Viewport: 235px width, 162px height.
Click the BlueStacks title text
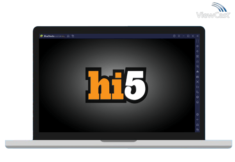49,36
